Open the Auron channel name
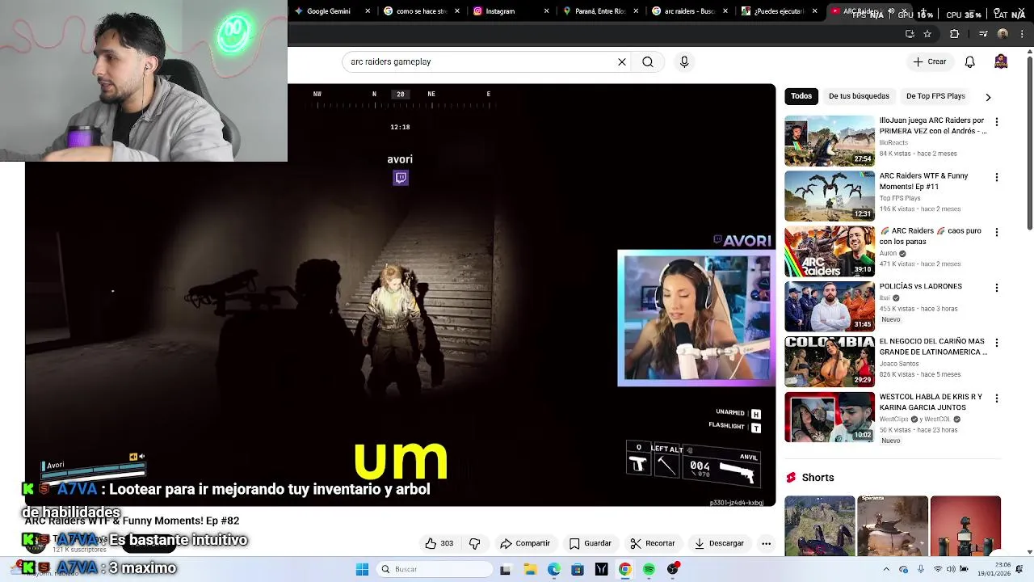This screenshot has width=1034, height=582. coord(889,253)
